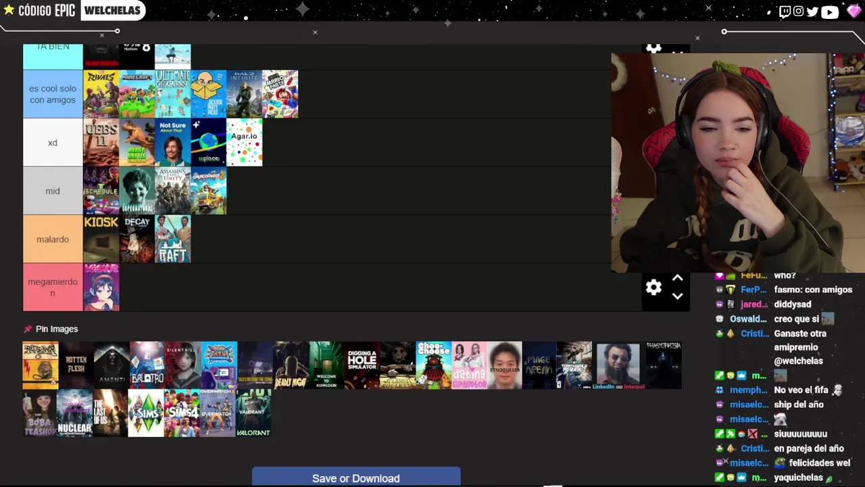Open settings gear for megamierdon row
Screen dimensions: 865x487
pyautogui.click(x=653, y=287)
